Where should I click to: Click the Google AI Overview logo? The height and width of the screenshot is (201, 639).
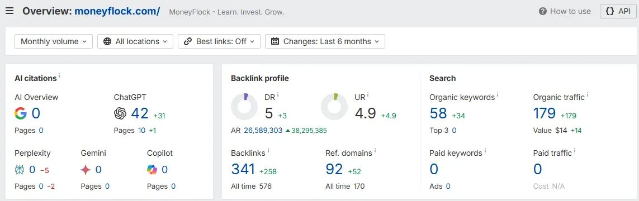pos(20,113)
